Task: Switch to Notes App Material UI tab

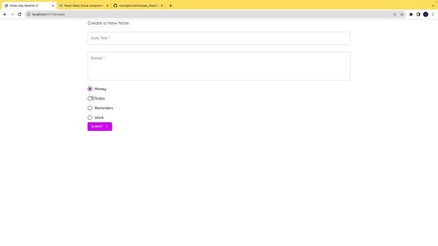Action: (x=29, y=5)
